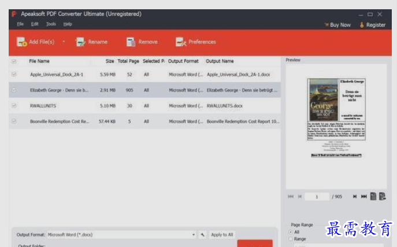Click the red Start button
Viewport: 397px width, 247px height.
pos(255,244)
